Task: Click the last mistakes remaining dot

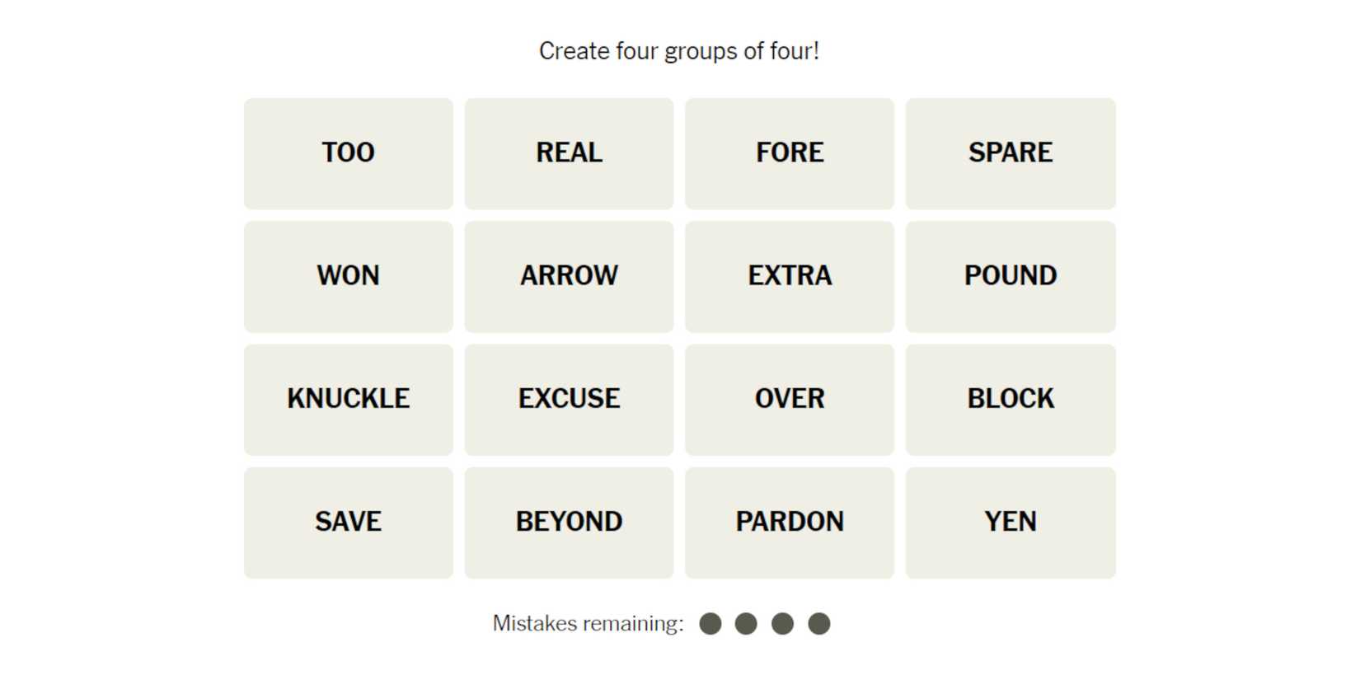Action: click(x=818, y=624)
